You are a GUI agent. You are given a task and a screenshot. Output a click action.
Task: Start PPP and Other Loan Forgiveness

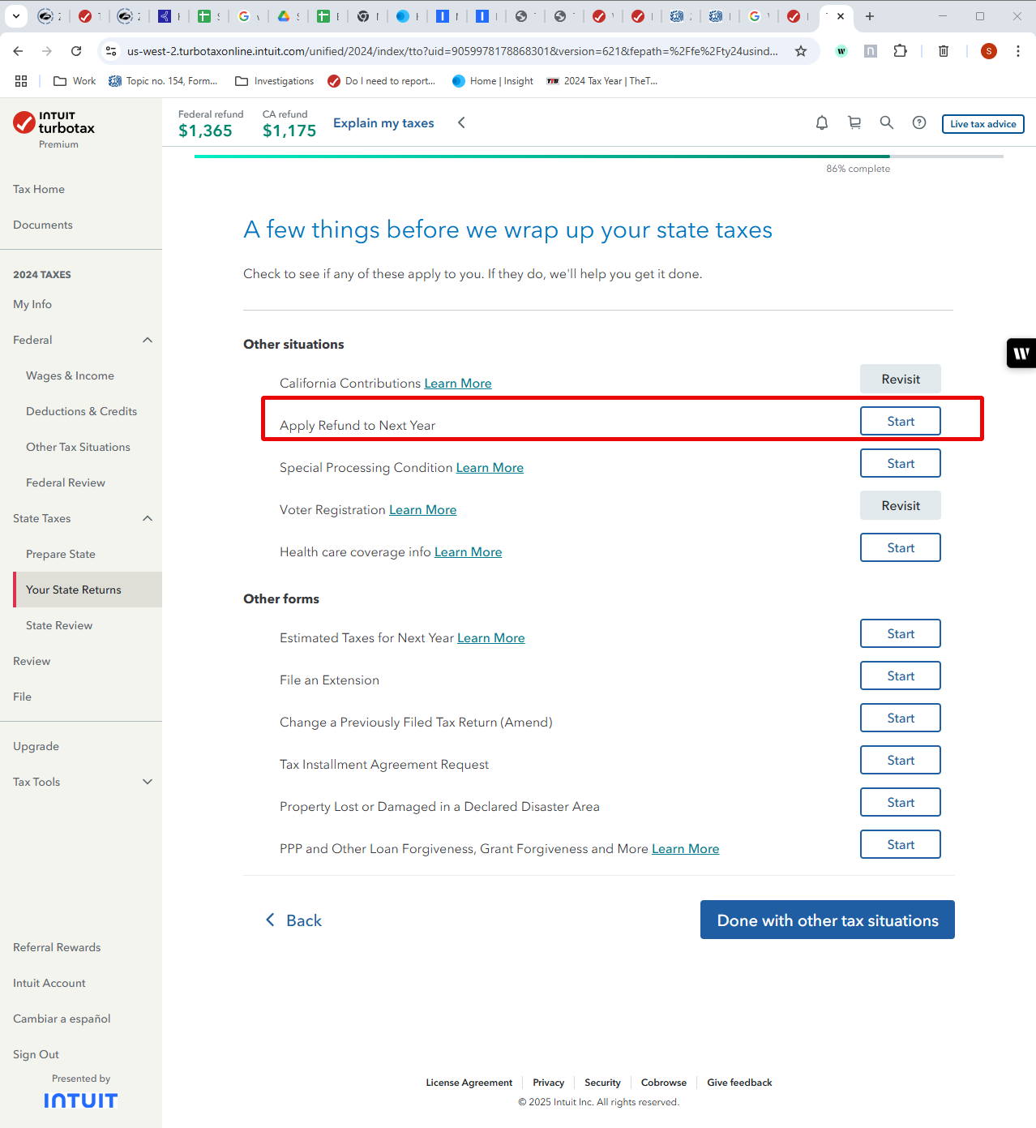click(901, 844)
